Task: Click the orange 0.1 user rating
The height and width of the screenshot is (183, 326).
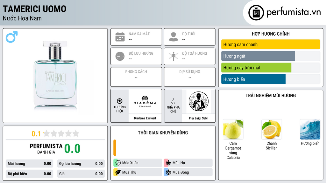Action: pyautogui.click(x=36, y=134)
